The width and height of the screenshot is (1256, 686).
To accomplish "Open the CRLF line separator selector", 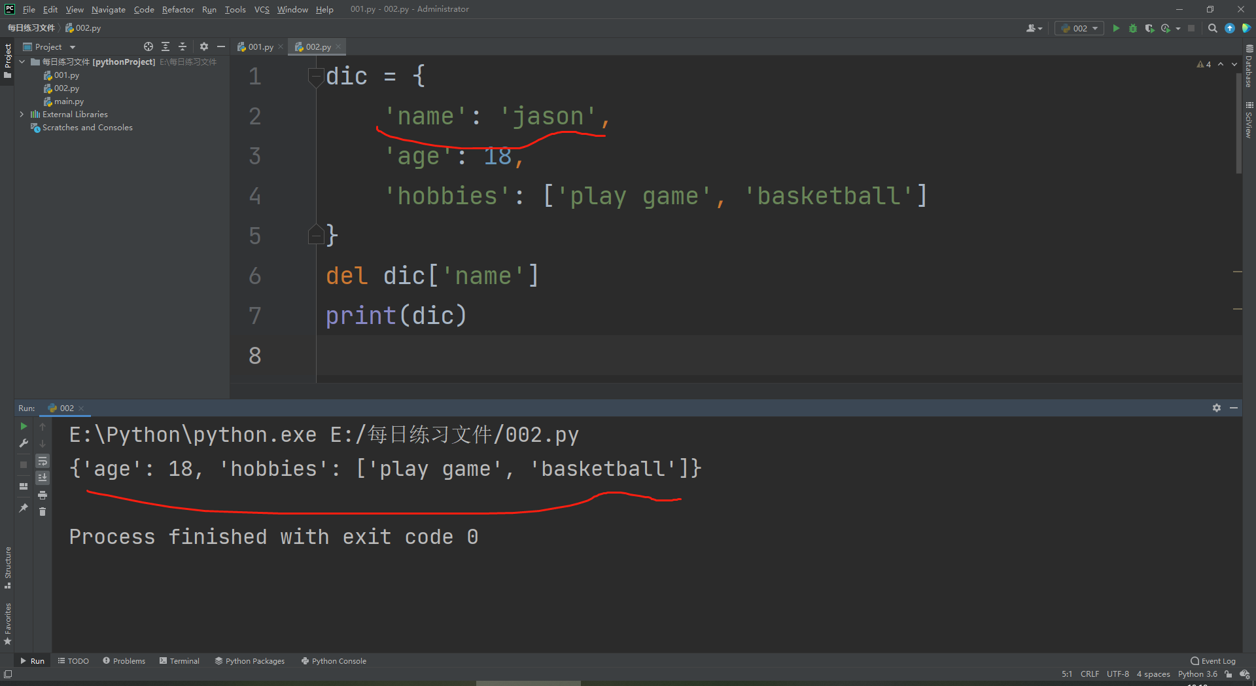I will (x=1090, y=674).
